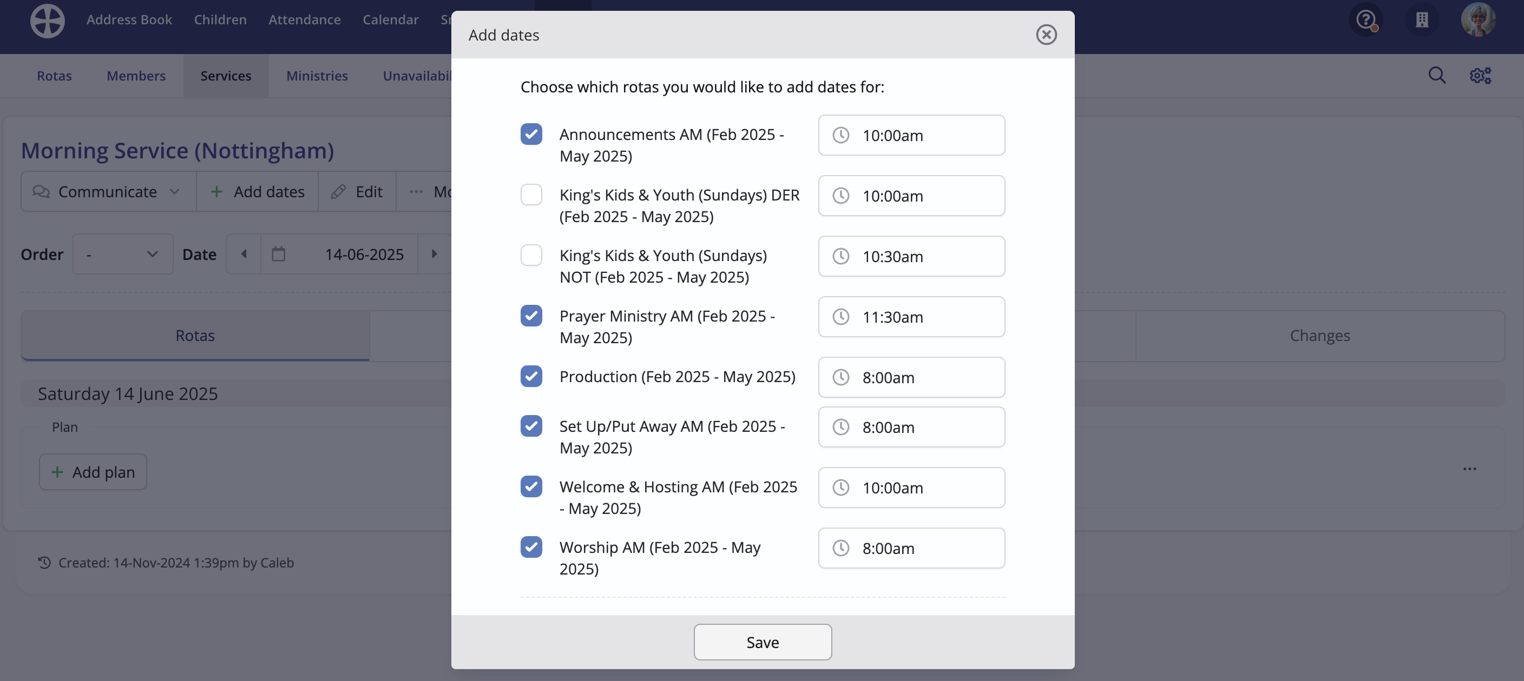1524x681 pixels.
Task: Open the Order dropdown
Action: (123, 254)
